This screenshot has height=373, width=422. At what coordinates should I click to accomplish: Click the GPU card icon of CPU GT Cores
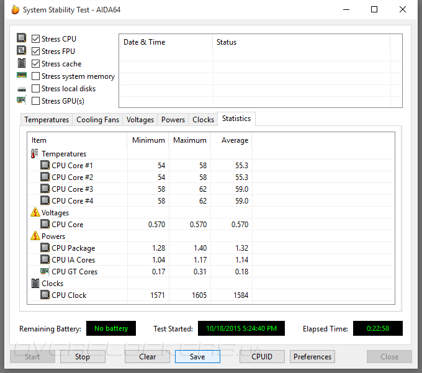pos(45,271)
